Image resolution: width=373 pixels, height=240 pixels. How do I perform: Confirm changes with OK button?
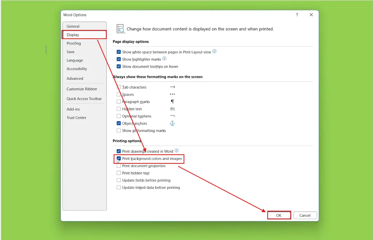(x=279, y=215)
